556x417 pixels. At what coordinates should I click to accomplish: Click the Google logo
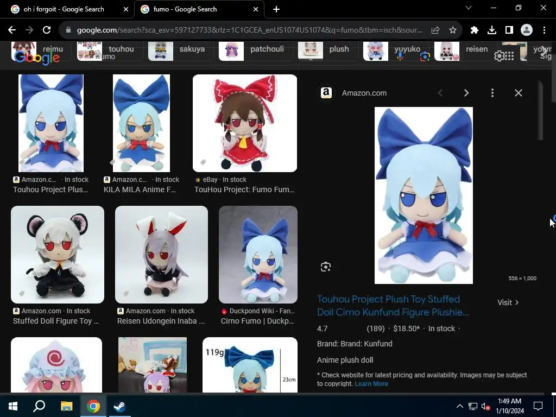coord(37,58)
